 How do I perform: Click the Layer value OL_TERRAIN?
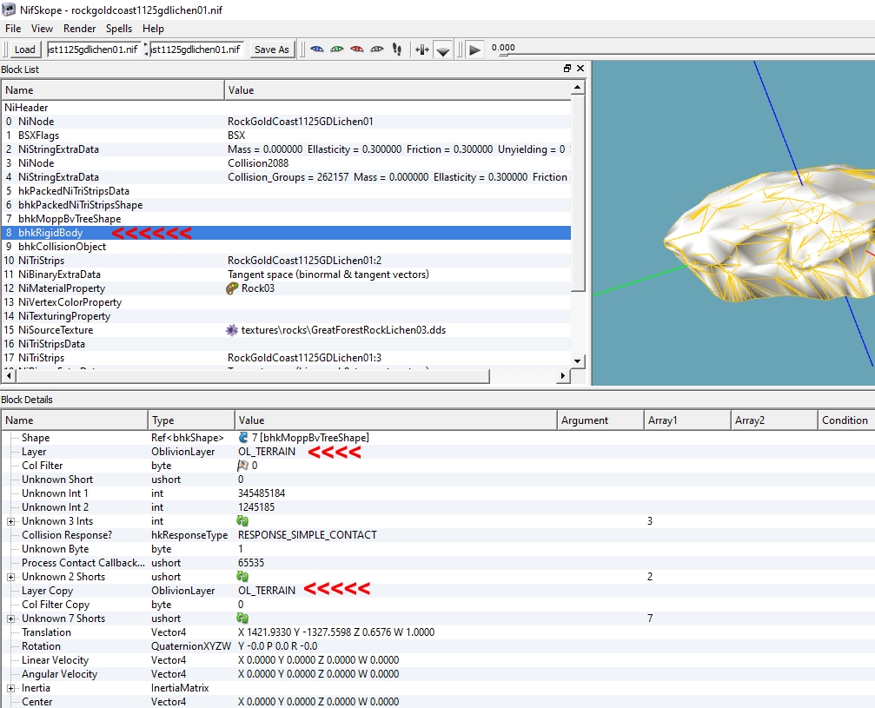tap(267, 452)
